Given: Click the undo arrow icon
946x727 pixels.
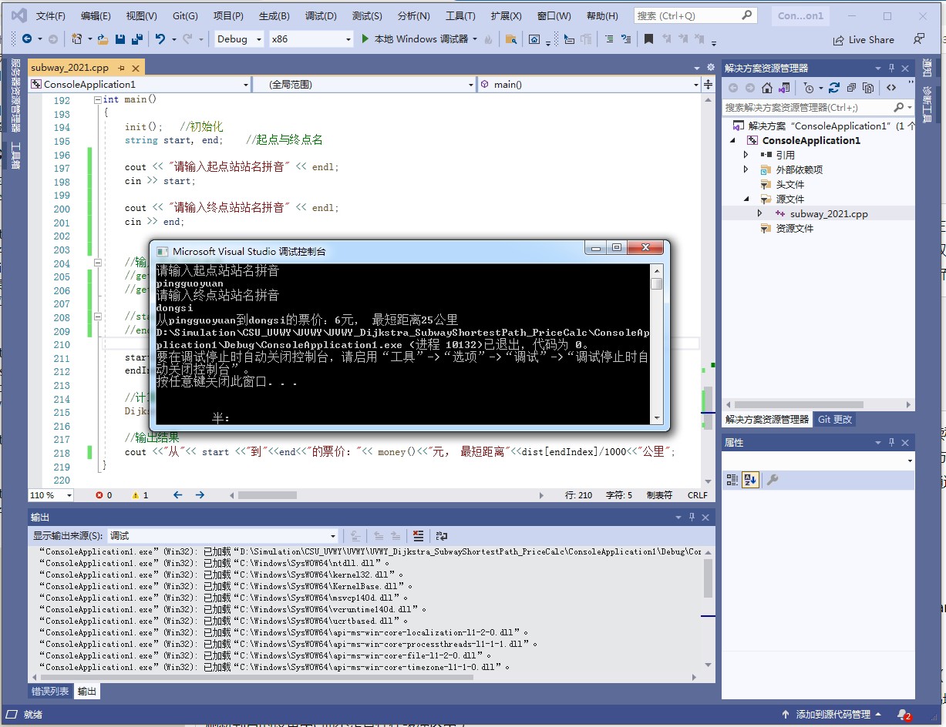Looking at the screenshot, I should [x=160, y=39].
